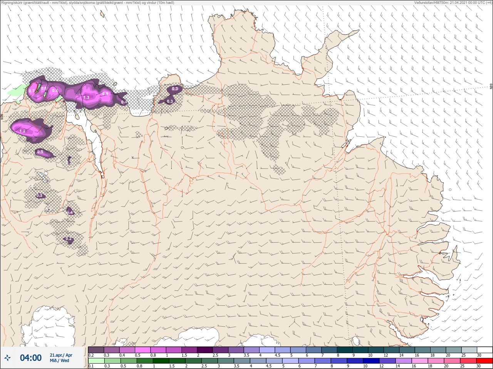The height and width of the screenshot is (369, 493).
Task: Pick the white 30 swatch, upper legend
Action: [485, 350]
